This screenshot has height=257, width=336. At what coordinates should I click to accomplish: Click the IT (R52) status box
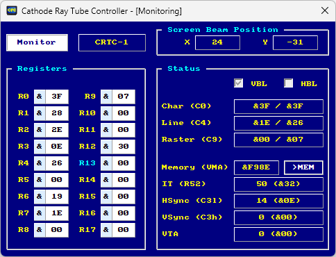point(278,184)
